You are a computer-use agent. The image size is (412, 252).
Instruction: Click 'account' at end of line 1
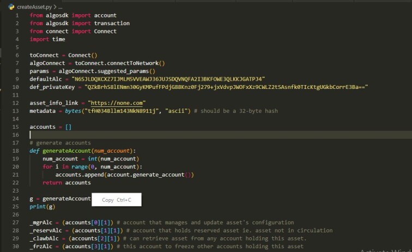tap(105, 15)
